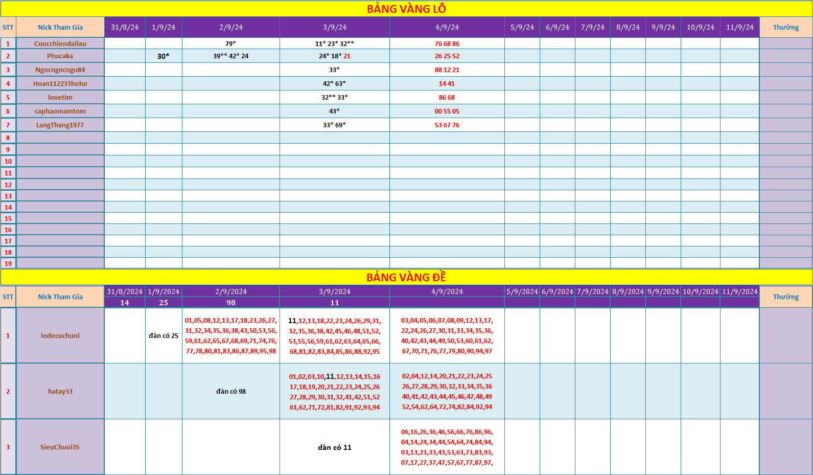Screen dimensions: 813x475
Task: Select the result cell showing 14
Action: (x=125, y=303)
